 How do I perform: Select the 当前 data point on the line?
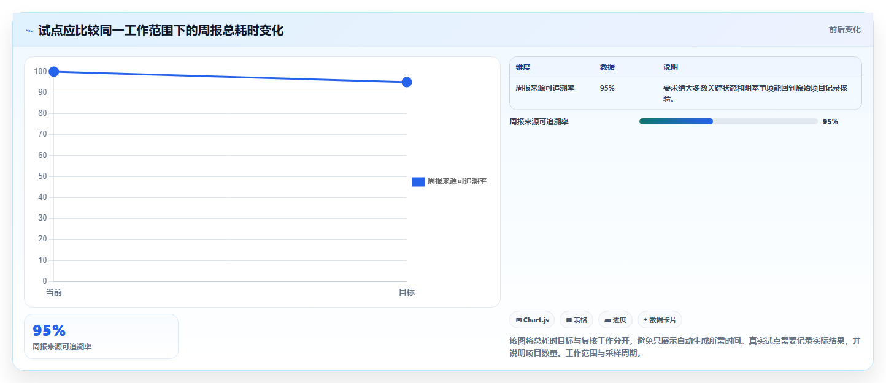coord(54,72)
